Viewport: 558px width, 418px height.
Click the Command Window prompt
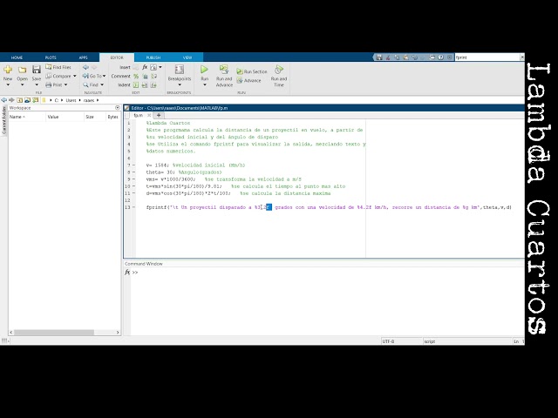135,273
